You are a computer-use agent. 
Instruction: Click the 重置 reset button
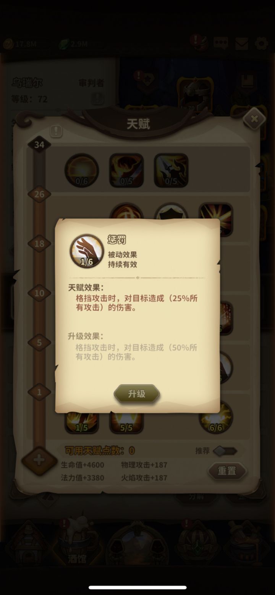[227, 471]
